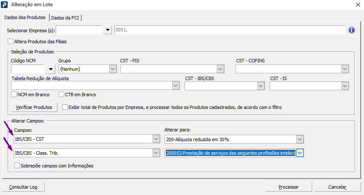Click the blue information icon
Image resolution: width=364 pixels, height=195 pixels.
coord(352,30)
